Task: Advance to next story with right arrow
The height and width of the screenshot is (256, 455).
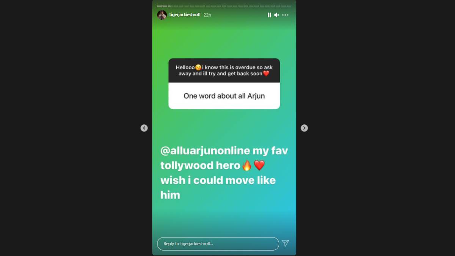Action: 304,128
